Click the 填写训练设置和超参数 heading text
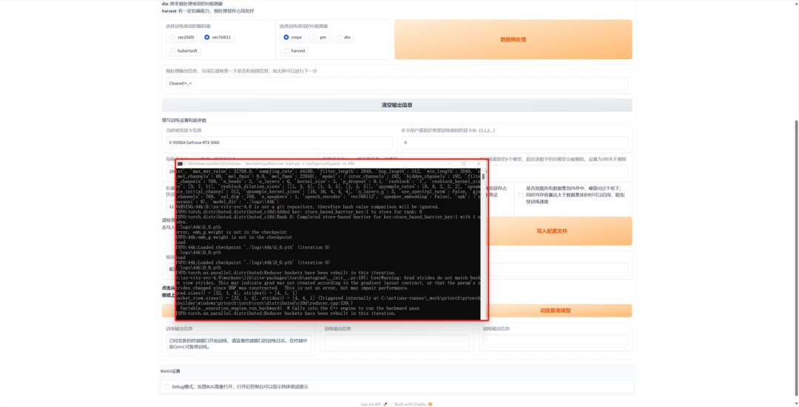 (184, 120)
